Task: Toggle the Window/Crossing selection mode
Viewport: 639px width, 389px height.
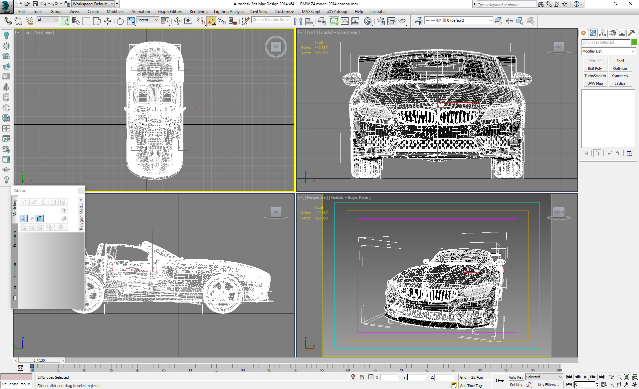Action: pos(97,21)
